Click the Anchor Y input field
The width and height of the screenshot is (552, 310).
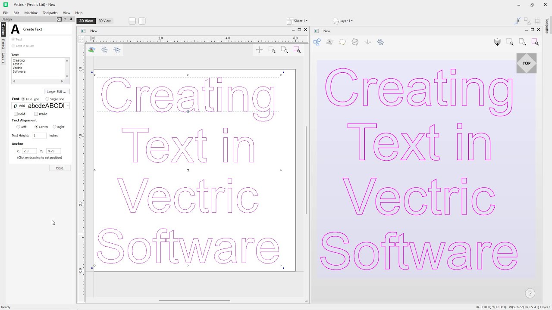pos(53,151)
